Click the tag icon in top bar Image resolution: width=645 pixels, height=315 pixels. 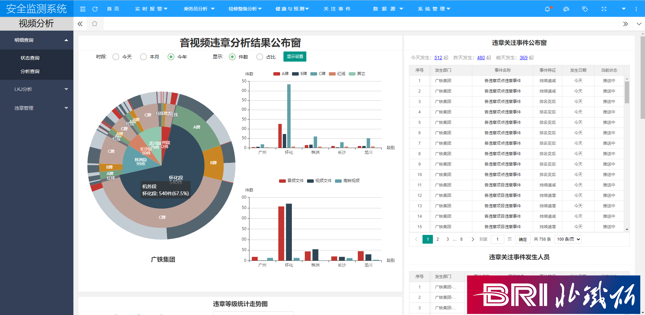(585, 9)
